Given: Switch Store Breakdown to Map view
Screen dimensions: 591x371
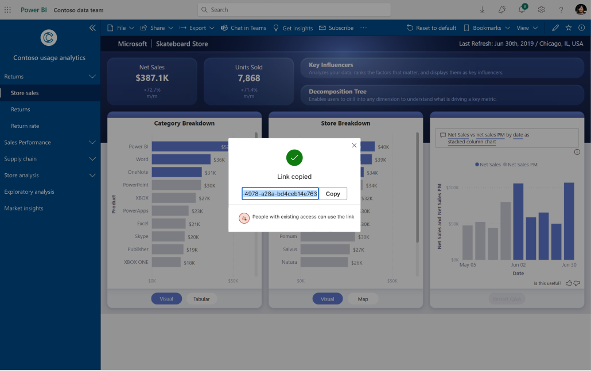Looking at the screenshot, I should tap(363, 299).
